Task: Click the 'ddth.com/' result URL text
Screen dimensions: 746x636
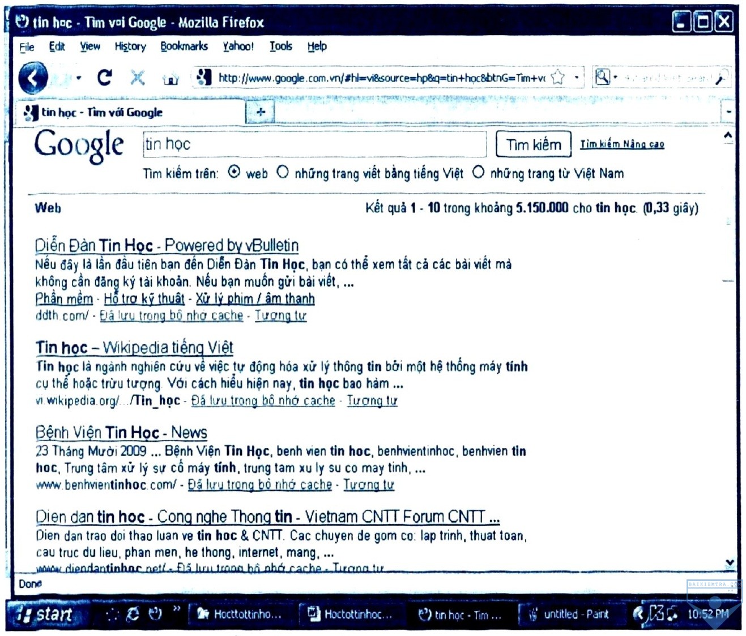Action: [x=62, y=315]
